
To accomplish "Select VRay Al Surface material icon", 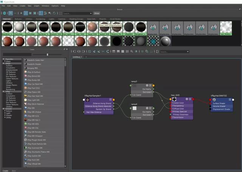I will pos(26,72).
